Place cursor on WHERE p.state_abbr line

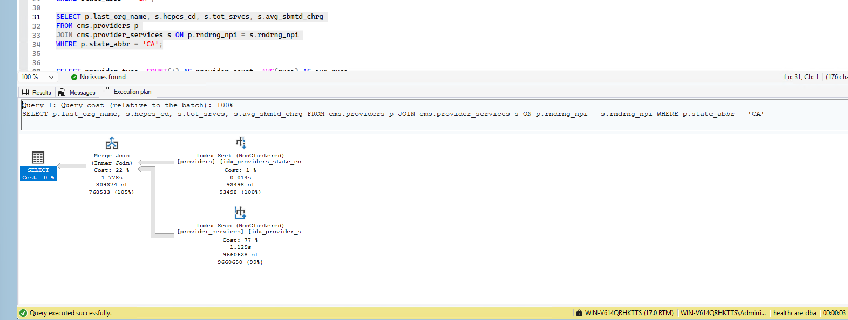109,44
